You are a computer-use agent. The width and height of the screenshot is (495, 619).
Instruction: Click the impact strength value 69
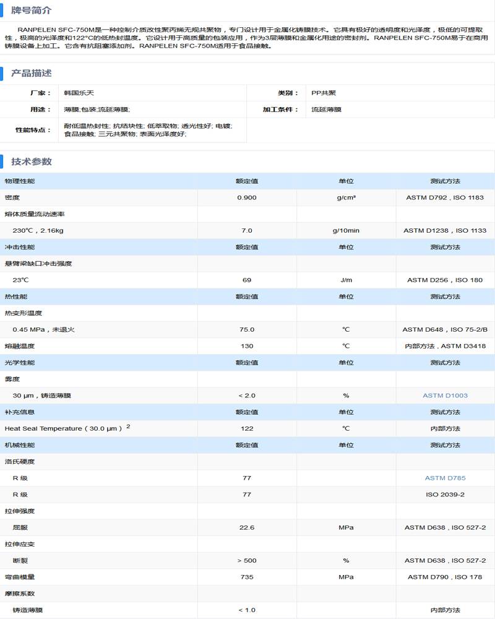[247, 280]
